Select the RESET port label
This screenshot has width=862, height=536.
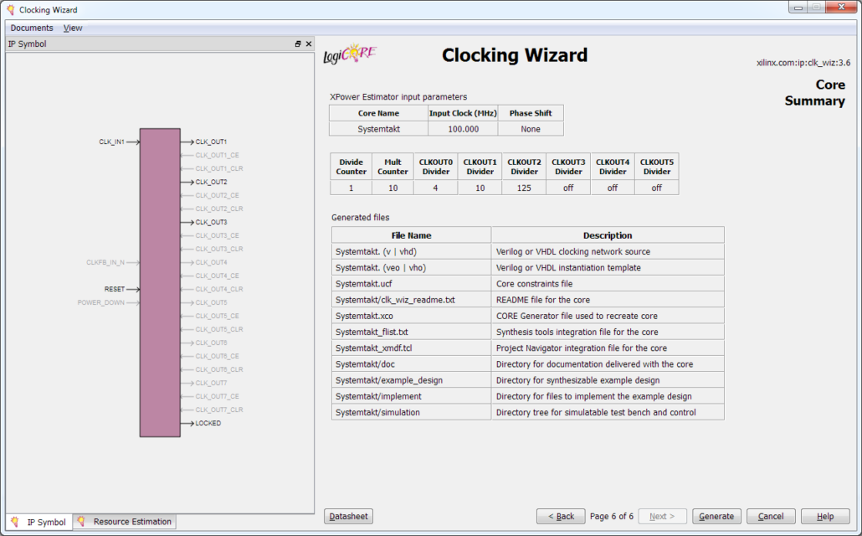point(115,290)
